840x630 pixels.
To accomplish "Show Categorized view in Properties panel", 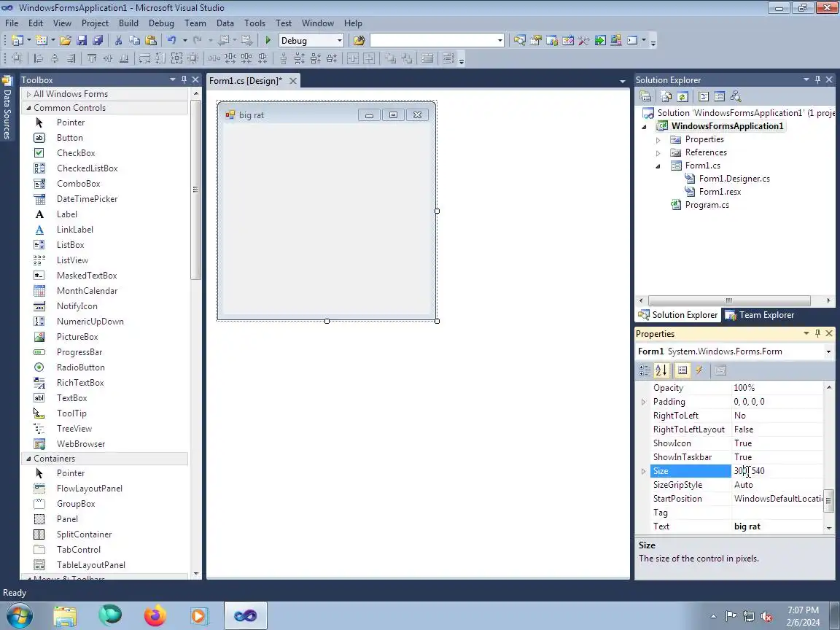I will [x=645, y=370].
